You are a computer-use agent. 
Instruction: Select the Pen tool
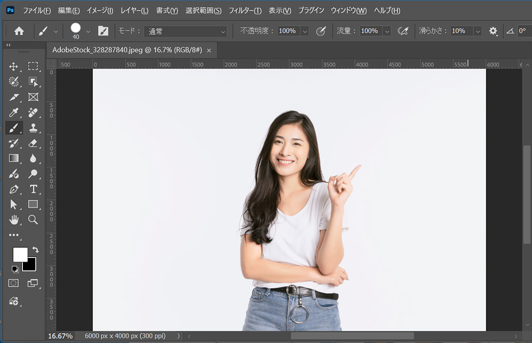click(14, 189)
